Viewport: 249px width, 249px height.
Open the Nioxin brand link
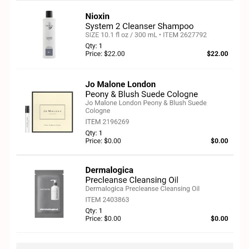(98, 17)
